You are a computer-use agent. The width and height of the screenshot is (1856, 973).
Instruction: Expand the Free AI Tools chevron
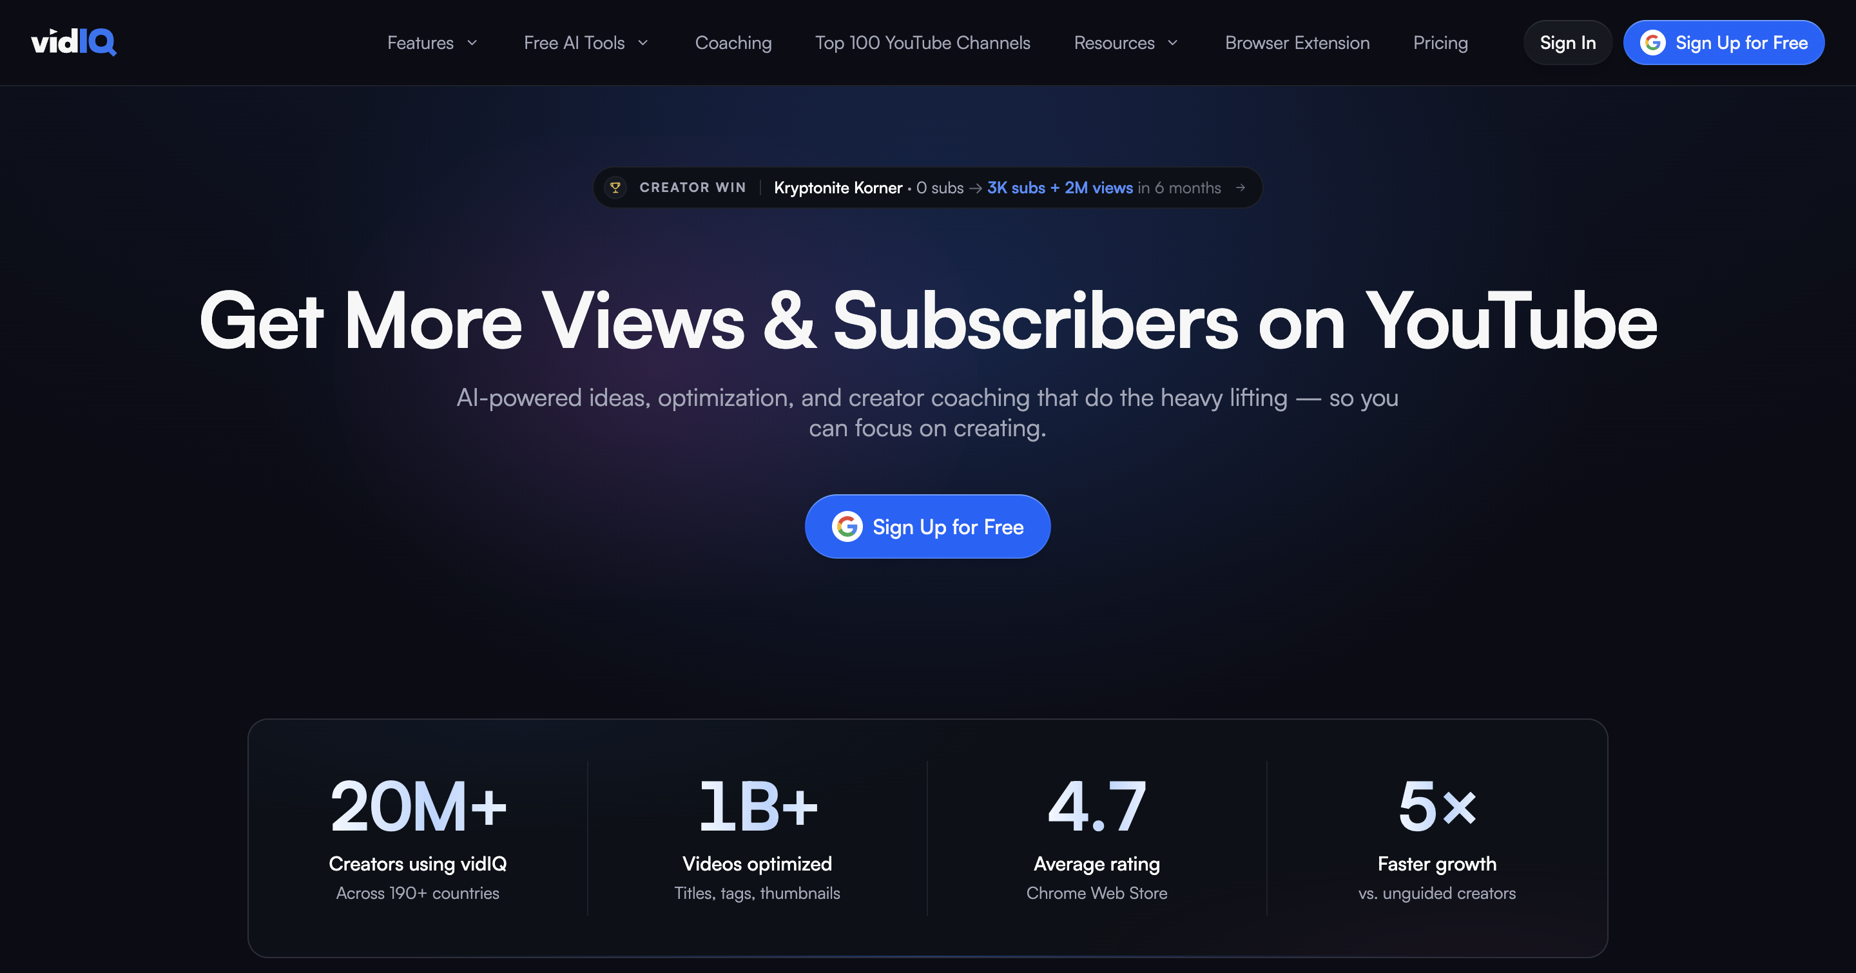(x=643, y=43)
